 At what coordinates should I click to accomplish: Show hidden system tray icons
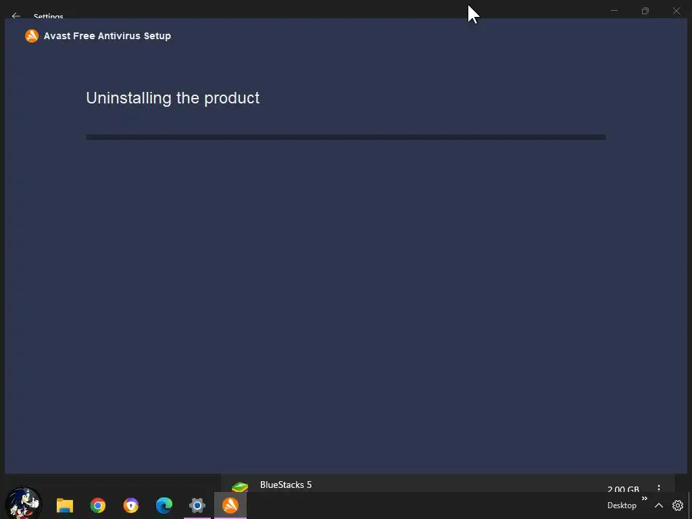(x=658, y=505)
